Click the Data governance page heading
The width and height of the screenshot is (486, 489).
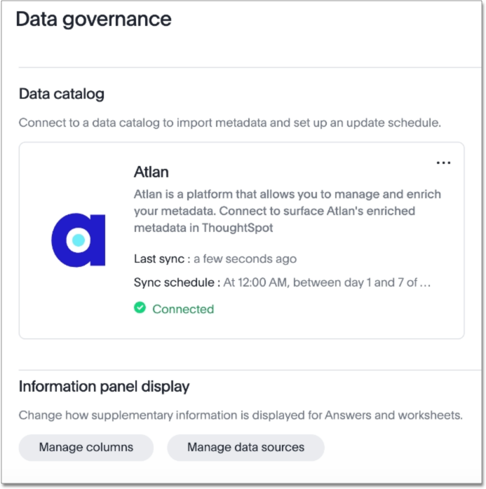93,19
